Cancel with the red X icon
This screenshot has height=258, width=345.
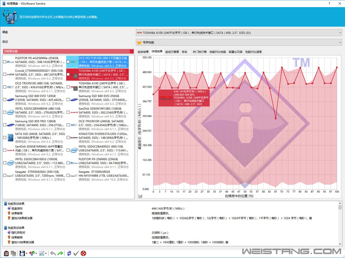83,253
